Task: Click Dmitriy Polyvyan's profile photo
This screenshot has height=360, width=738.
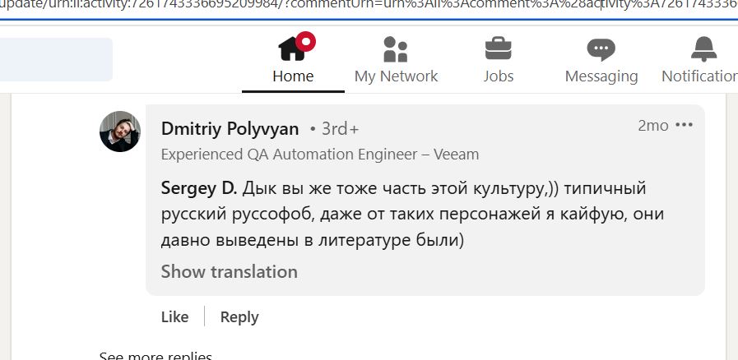Action: [x=120, y=132]
